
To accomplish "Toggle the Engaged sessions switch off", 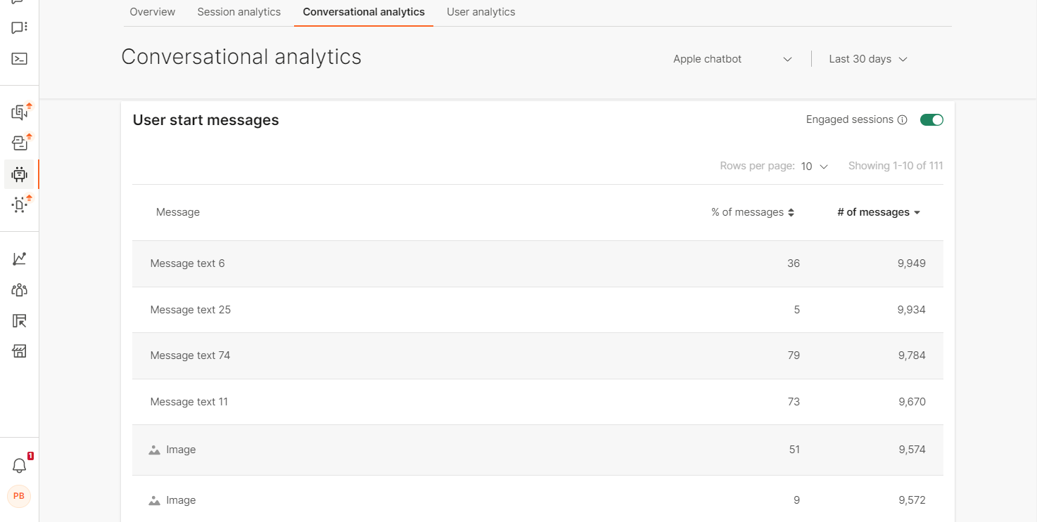I will point(931,120).
